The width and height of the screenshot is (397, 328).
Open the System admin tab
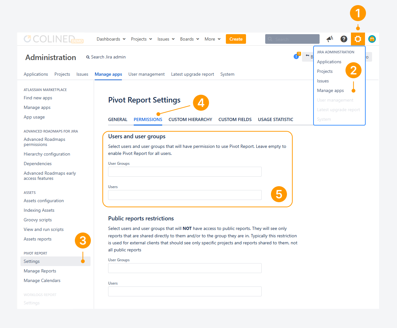227,74
